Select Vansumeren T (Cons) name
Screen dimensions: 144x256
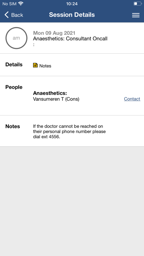click(56, 99)
